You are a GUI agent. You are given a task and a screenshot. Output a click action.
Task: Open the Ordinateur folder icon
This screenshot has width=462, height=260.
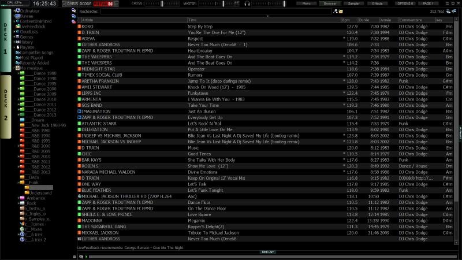pos(17,10)
